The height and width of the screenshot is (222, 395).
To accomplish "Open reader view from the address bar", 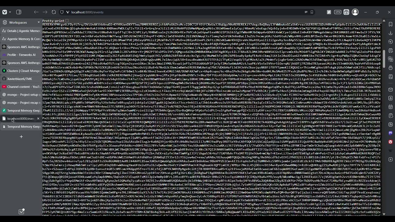I will [306, 12].
